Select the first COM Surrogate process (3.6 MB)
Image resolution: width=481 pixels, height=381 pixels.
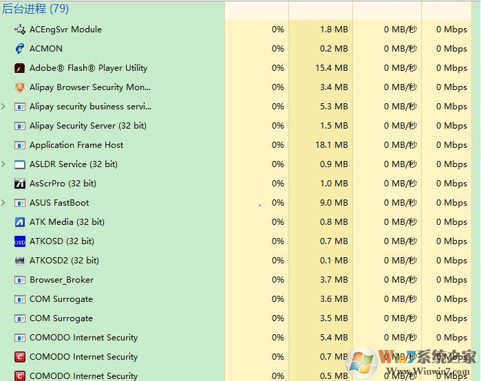61,299
